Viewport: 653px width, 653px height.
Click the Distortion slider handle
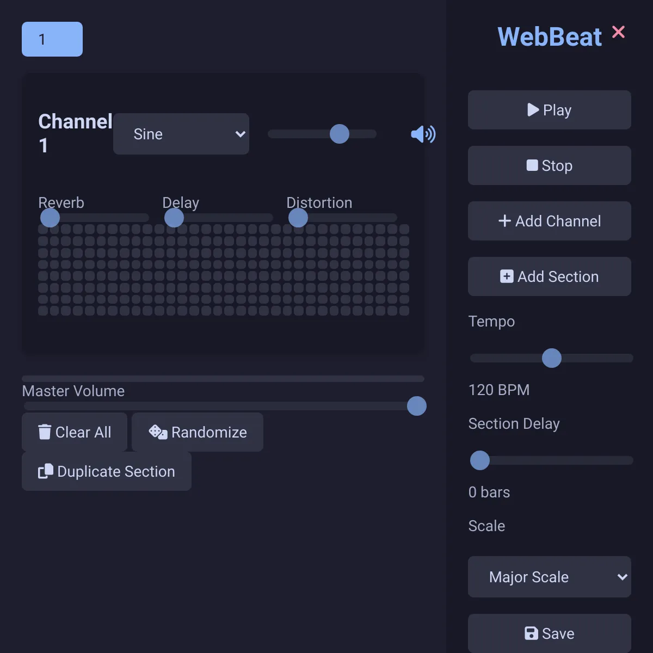[x=298, y=218]
